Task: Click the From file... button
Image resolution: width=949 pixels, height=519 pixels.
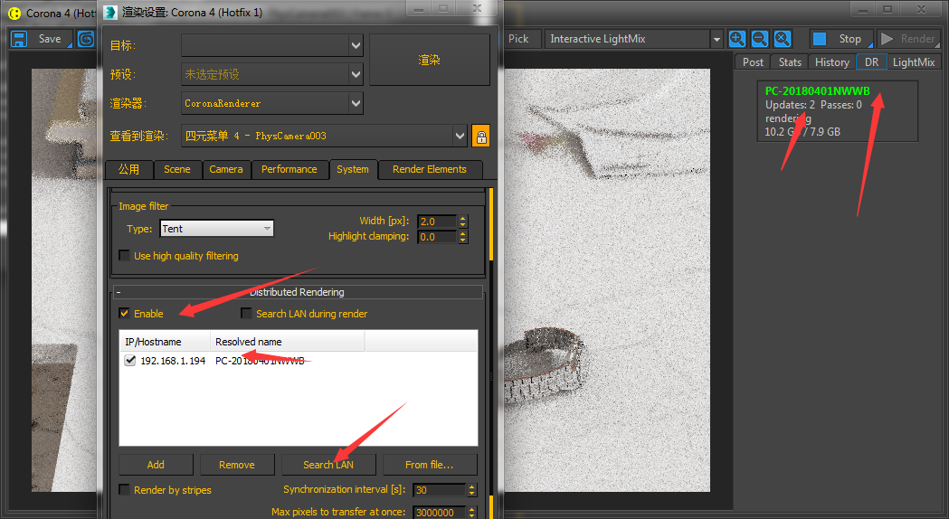Action: click(x=430, y=465)
